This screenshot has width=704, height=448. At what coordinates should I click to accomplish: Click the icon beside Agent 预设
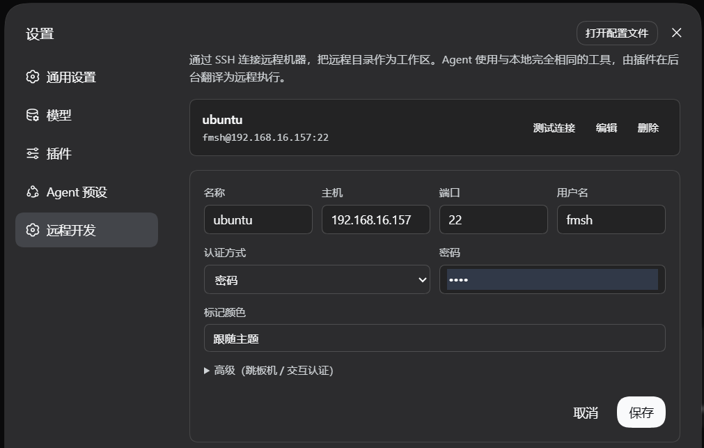coord(32,192)
